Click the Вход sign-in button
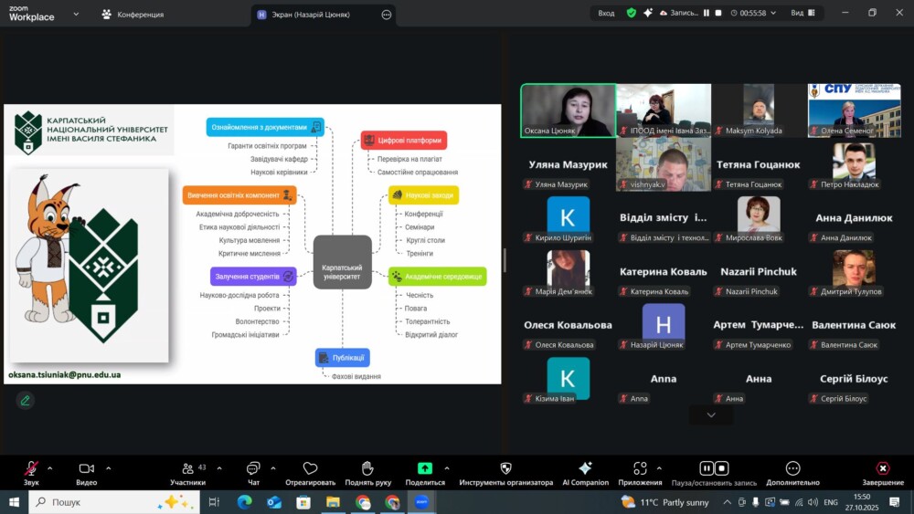The image size is (914, 514). (606, 14)
